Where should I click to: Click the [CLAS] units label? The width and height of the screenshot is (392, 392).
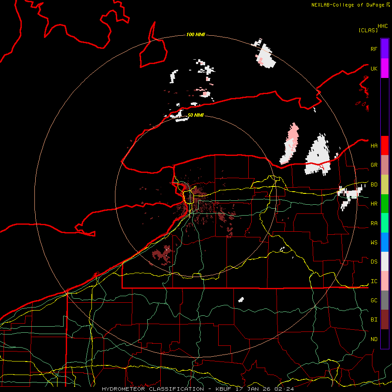tap(368, 30)
